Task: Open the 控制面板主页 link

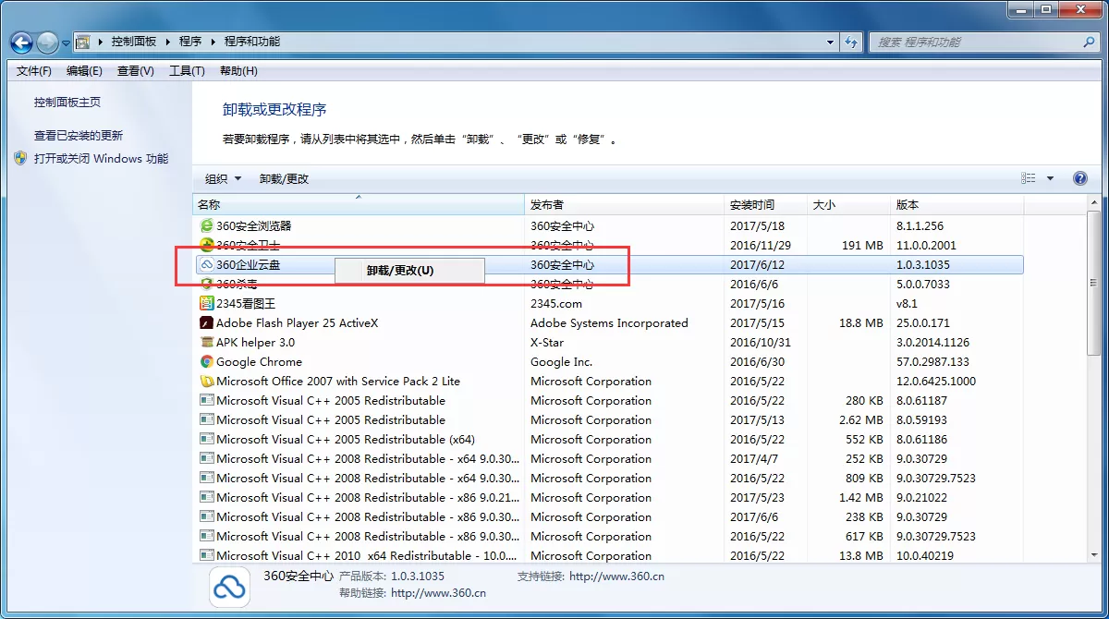Action: point(67,103)
